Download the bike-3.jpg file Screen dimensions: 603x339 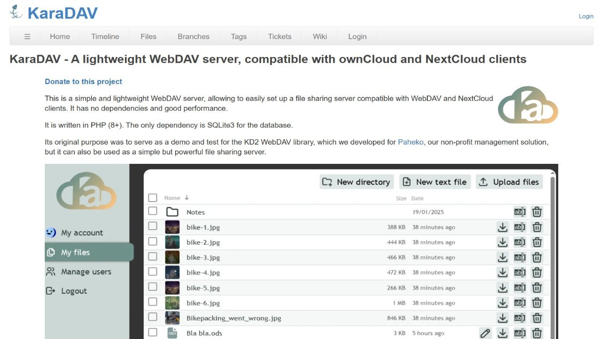[503, 258]
